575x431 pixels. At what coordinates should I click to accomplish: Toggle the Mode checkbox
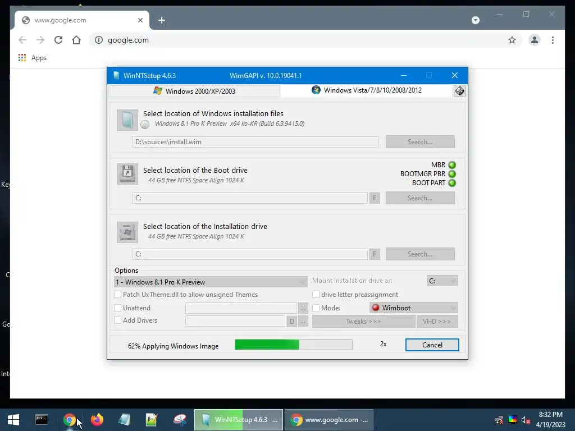[316, 308]
